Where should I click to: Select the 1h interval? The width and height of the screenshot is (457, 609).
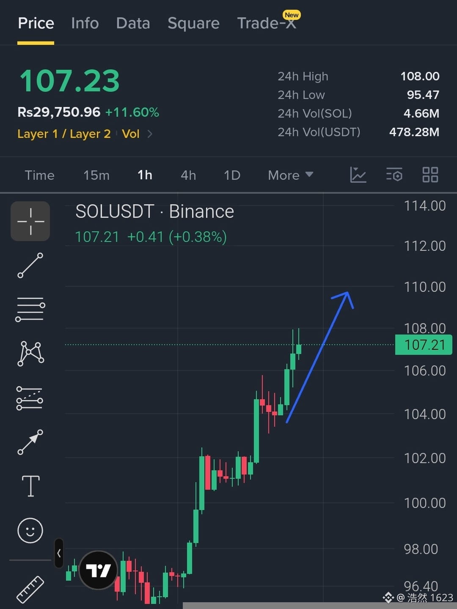pyautogui.click(x=145, y=175)
